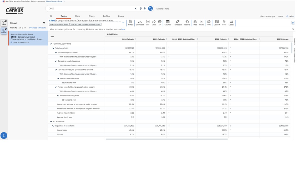Open the Dataset info icon
The image size is (303, 170).
[217, 23]
